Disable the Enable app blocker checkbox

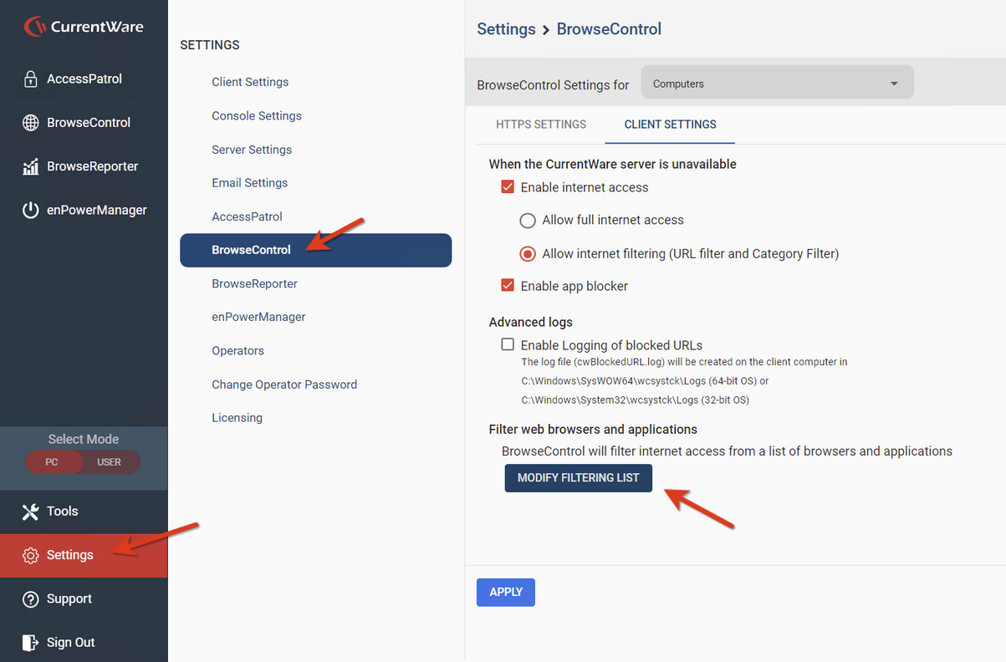[508, 286]
